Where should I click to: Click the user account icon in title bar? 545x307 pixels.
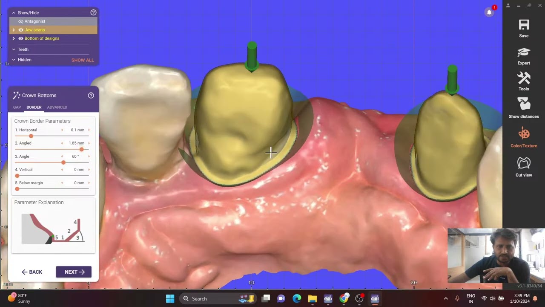point(508,6)
